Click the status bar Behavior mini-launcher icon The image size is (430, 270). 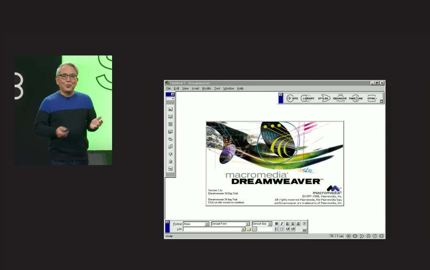[368, 236]
